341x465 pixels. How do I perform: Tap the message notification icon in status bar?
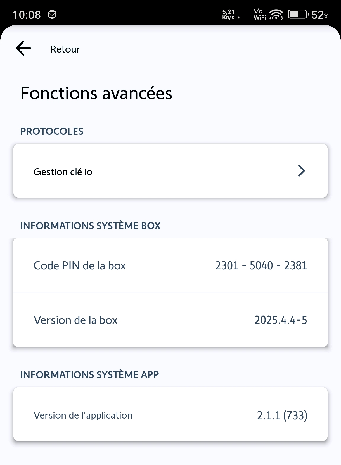coord(52,14)
